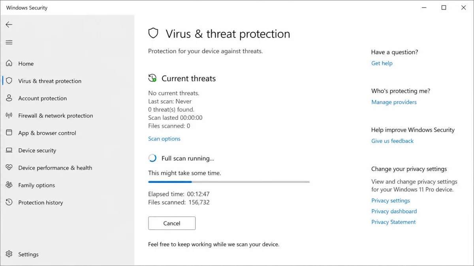
Task: Open Account protection section
Action: [x=43, y=98]
